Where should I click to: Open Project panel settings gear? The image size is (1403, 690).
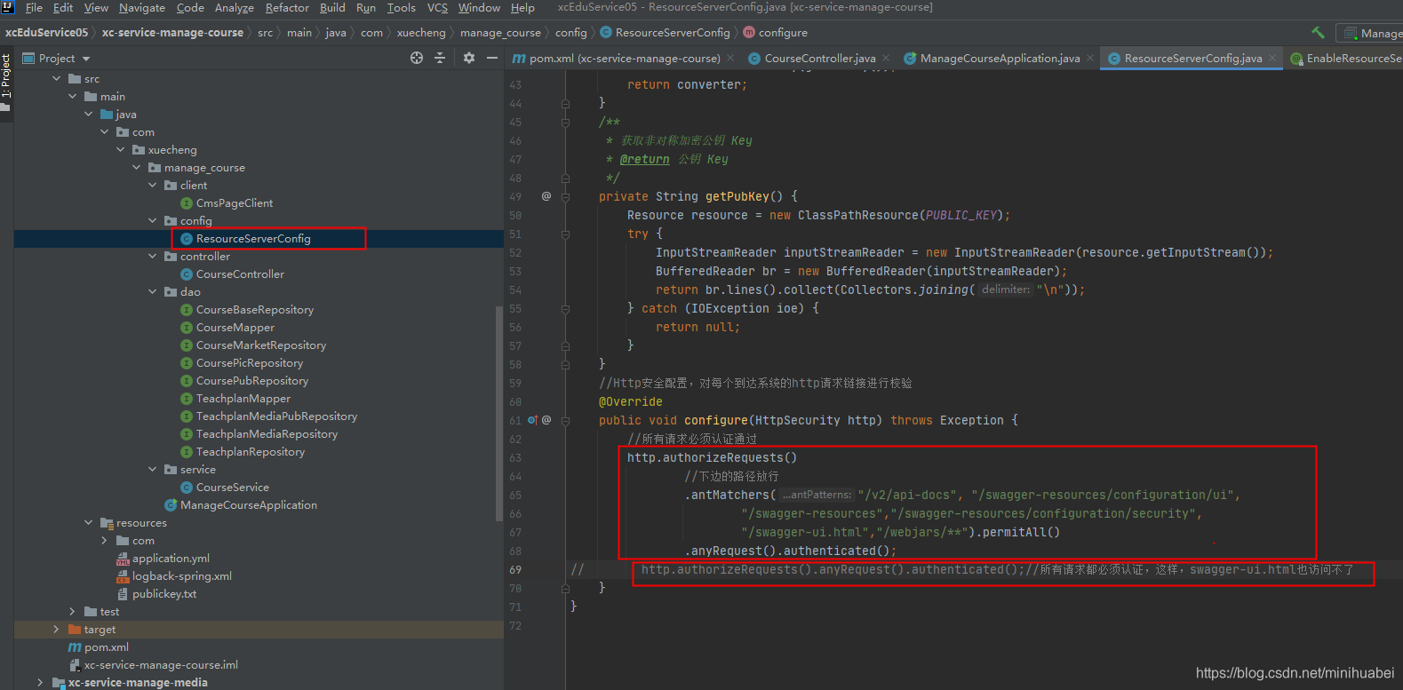[469, 58]
